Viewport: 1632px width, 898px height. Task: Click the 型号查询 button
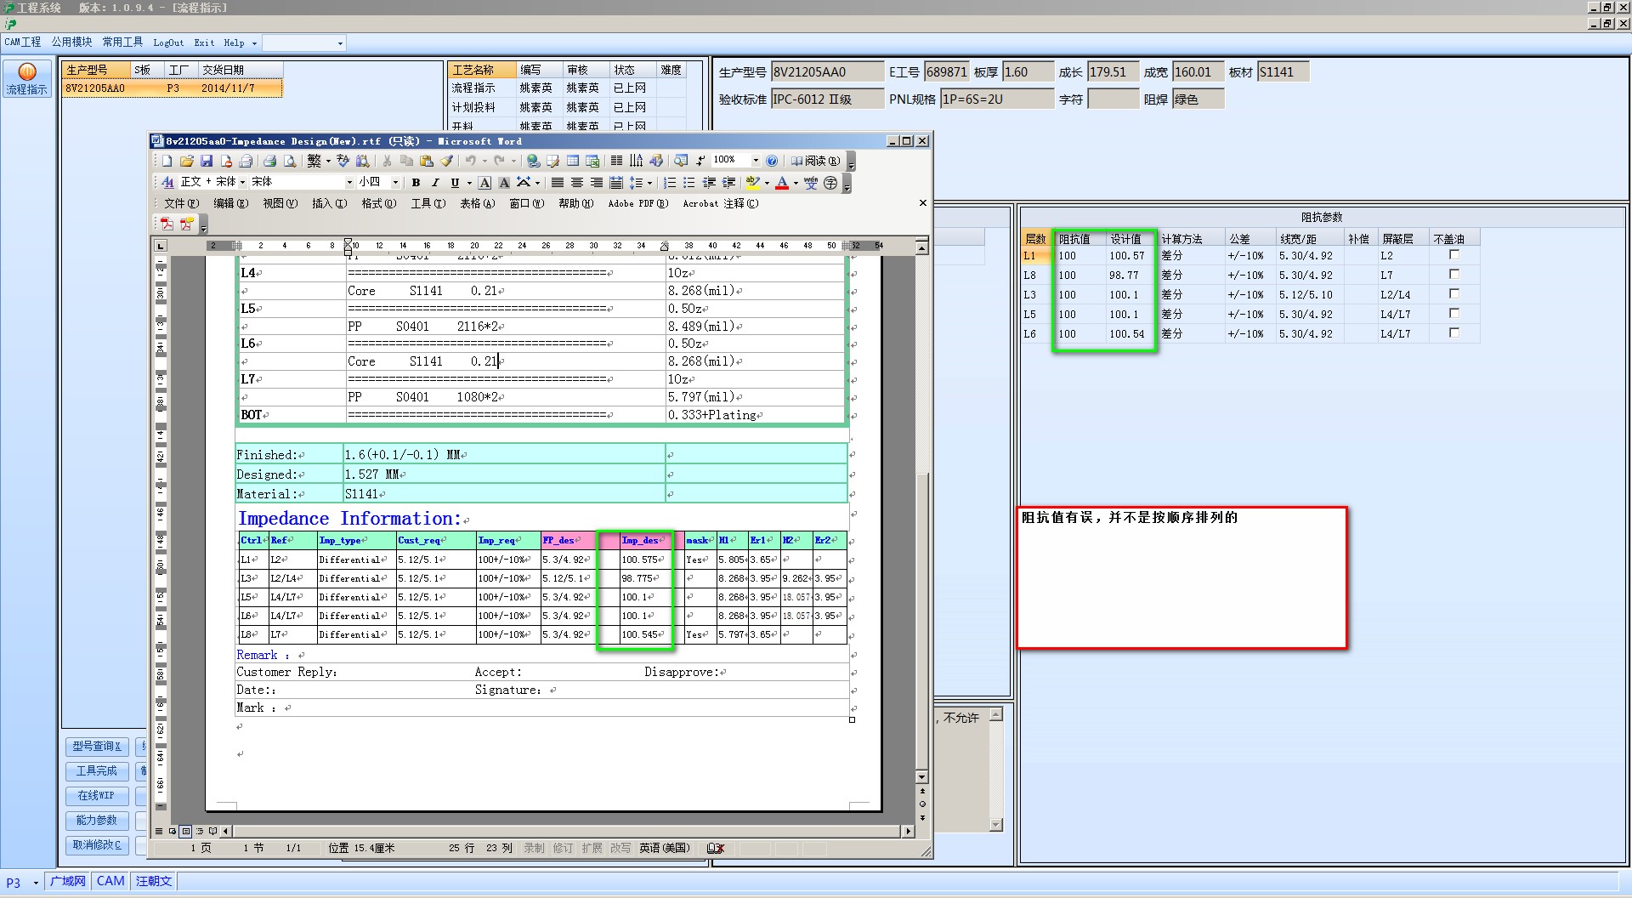click(x=97, y=747)
